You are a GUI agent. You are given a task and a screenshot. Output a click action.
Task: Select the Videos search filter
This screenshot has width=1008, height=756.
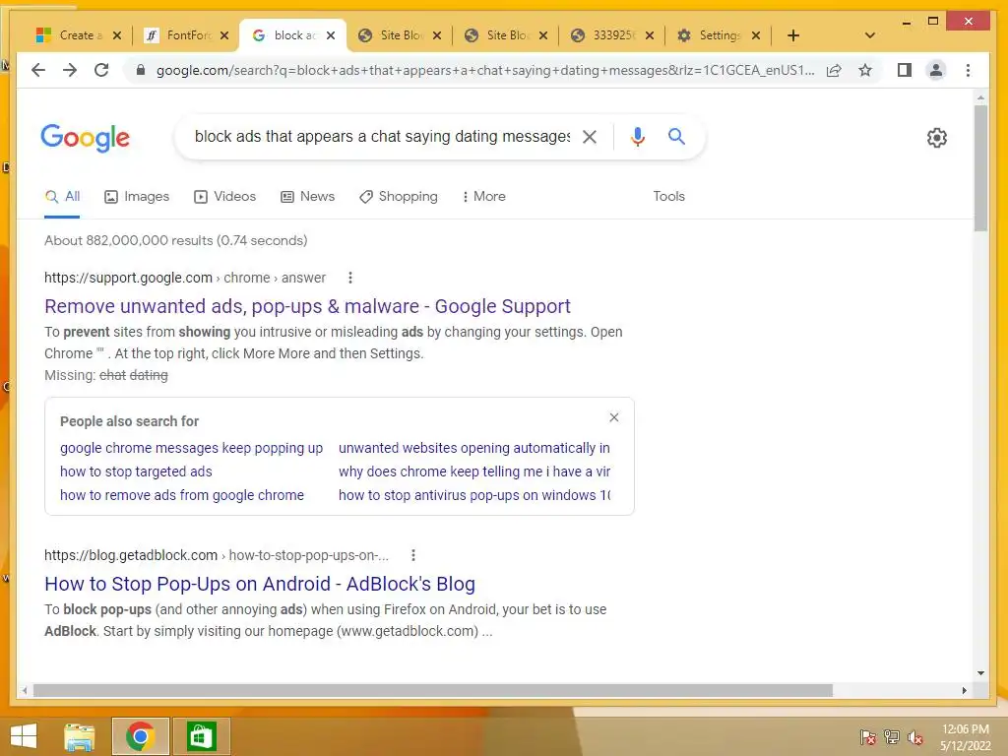point(225,197)
